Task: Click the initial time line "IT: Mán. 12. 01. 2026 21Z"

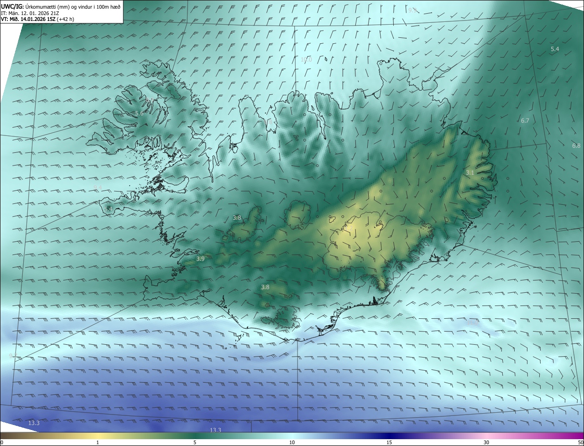Action: click(31, 13)
